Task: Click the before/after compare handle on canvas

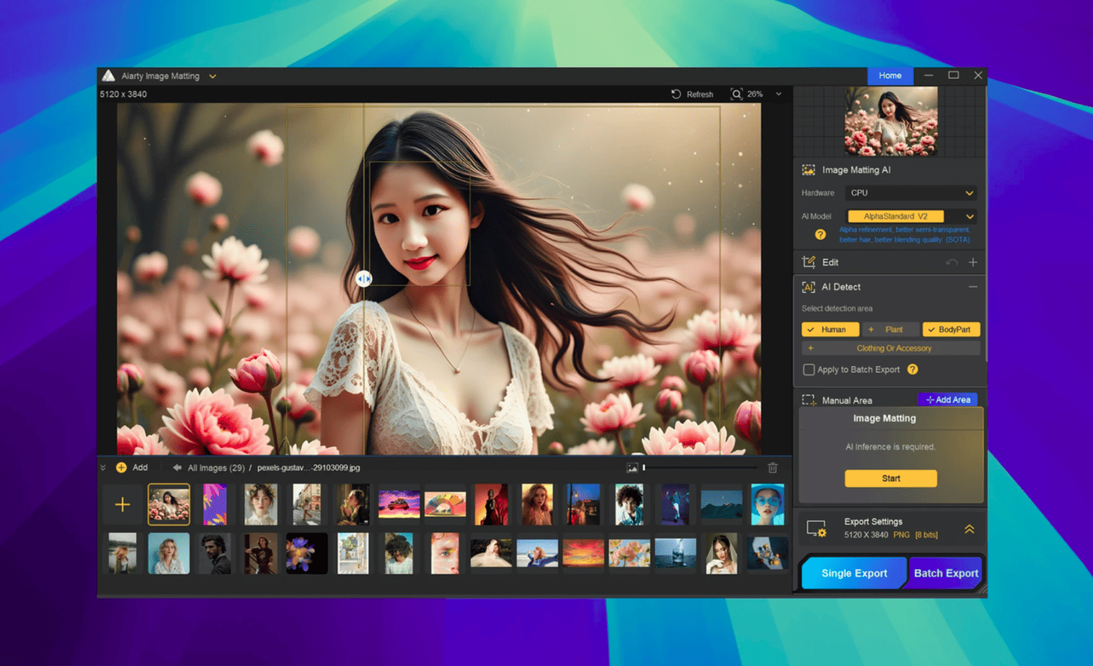Action: click(x=364, y=279)
